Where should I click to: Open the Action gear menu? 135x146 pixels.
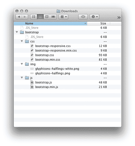tap(94, 17)
